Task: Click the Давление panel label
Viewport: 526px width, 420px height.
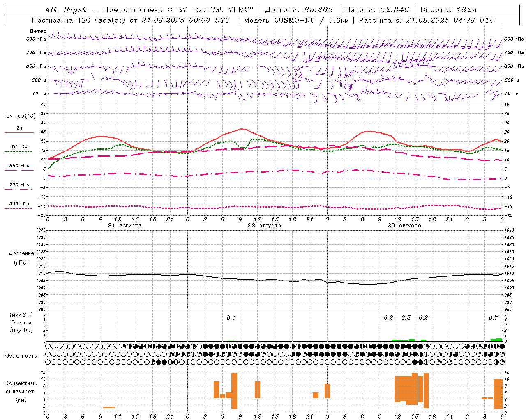Action: 21,253
